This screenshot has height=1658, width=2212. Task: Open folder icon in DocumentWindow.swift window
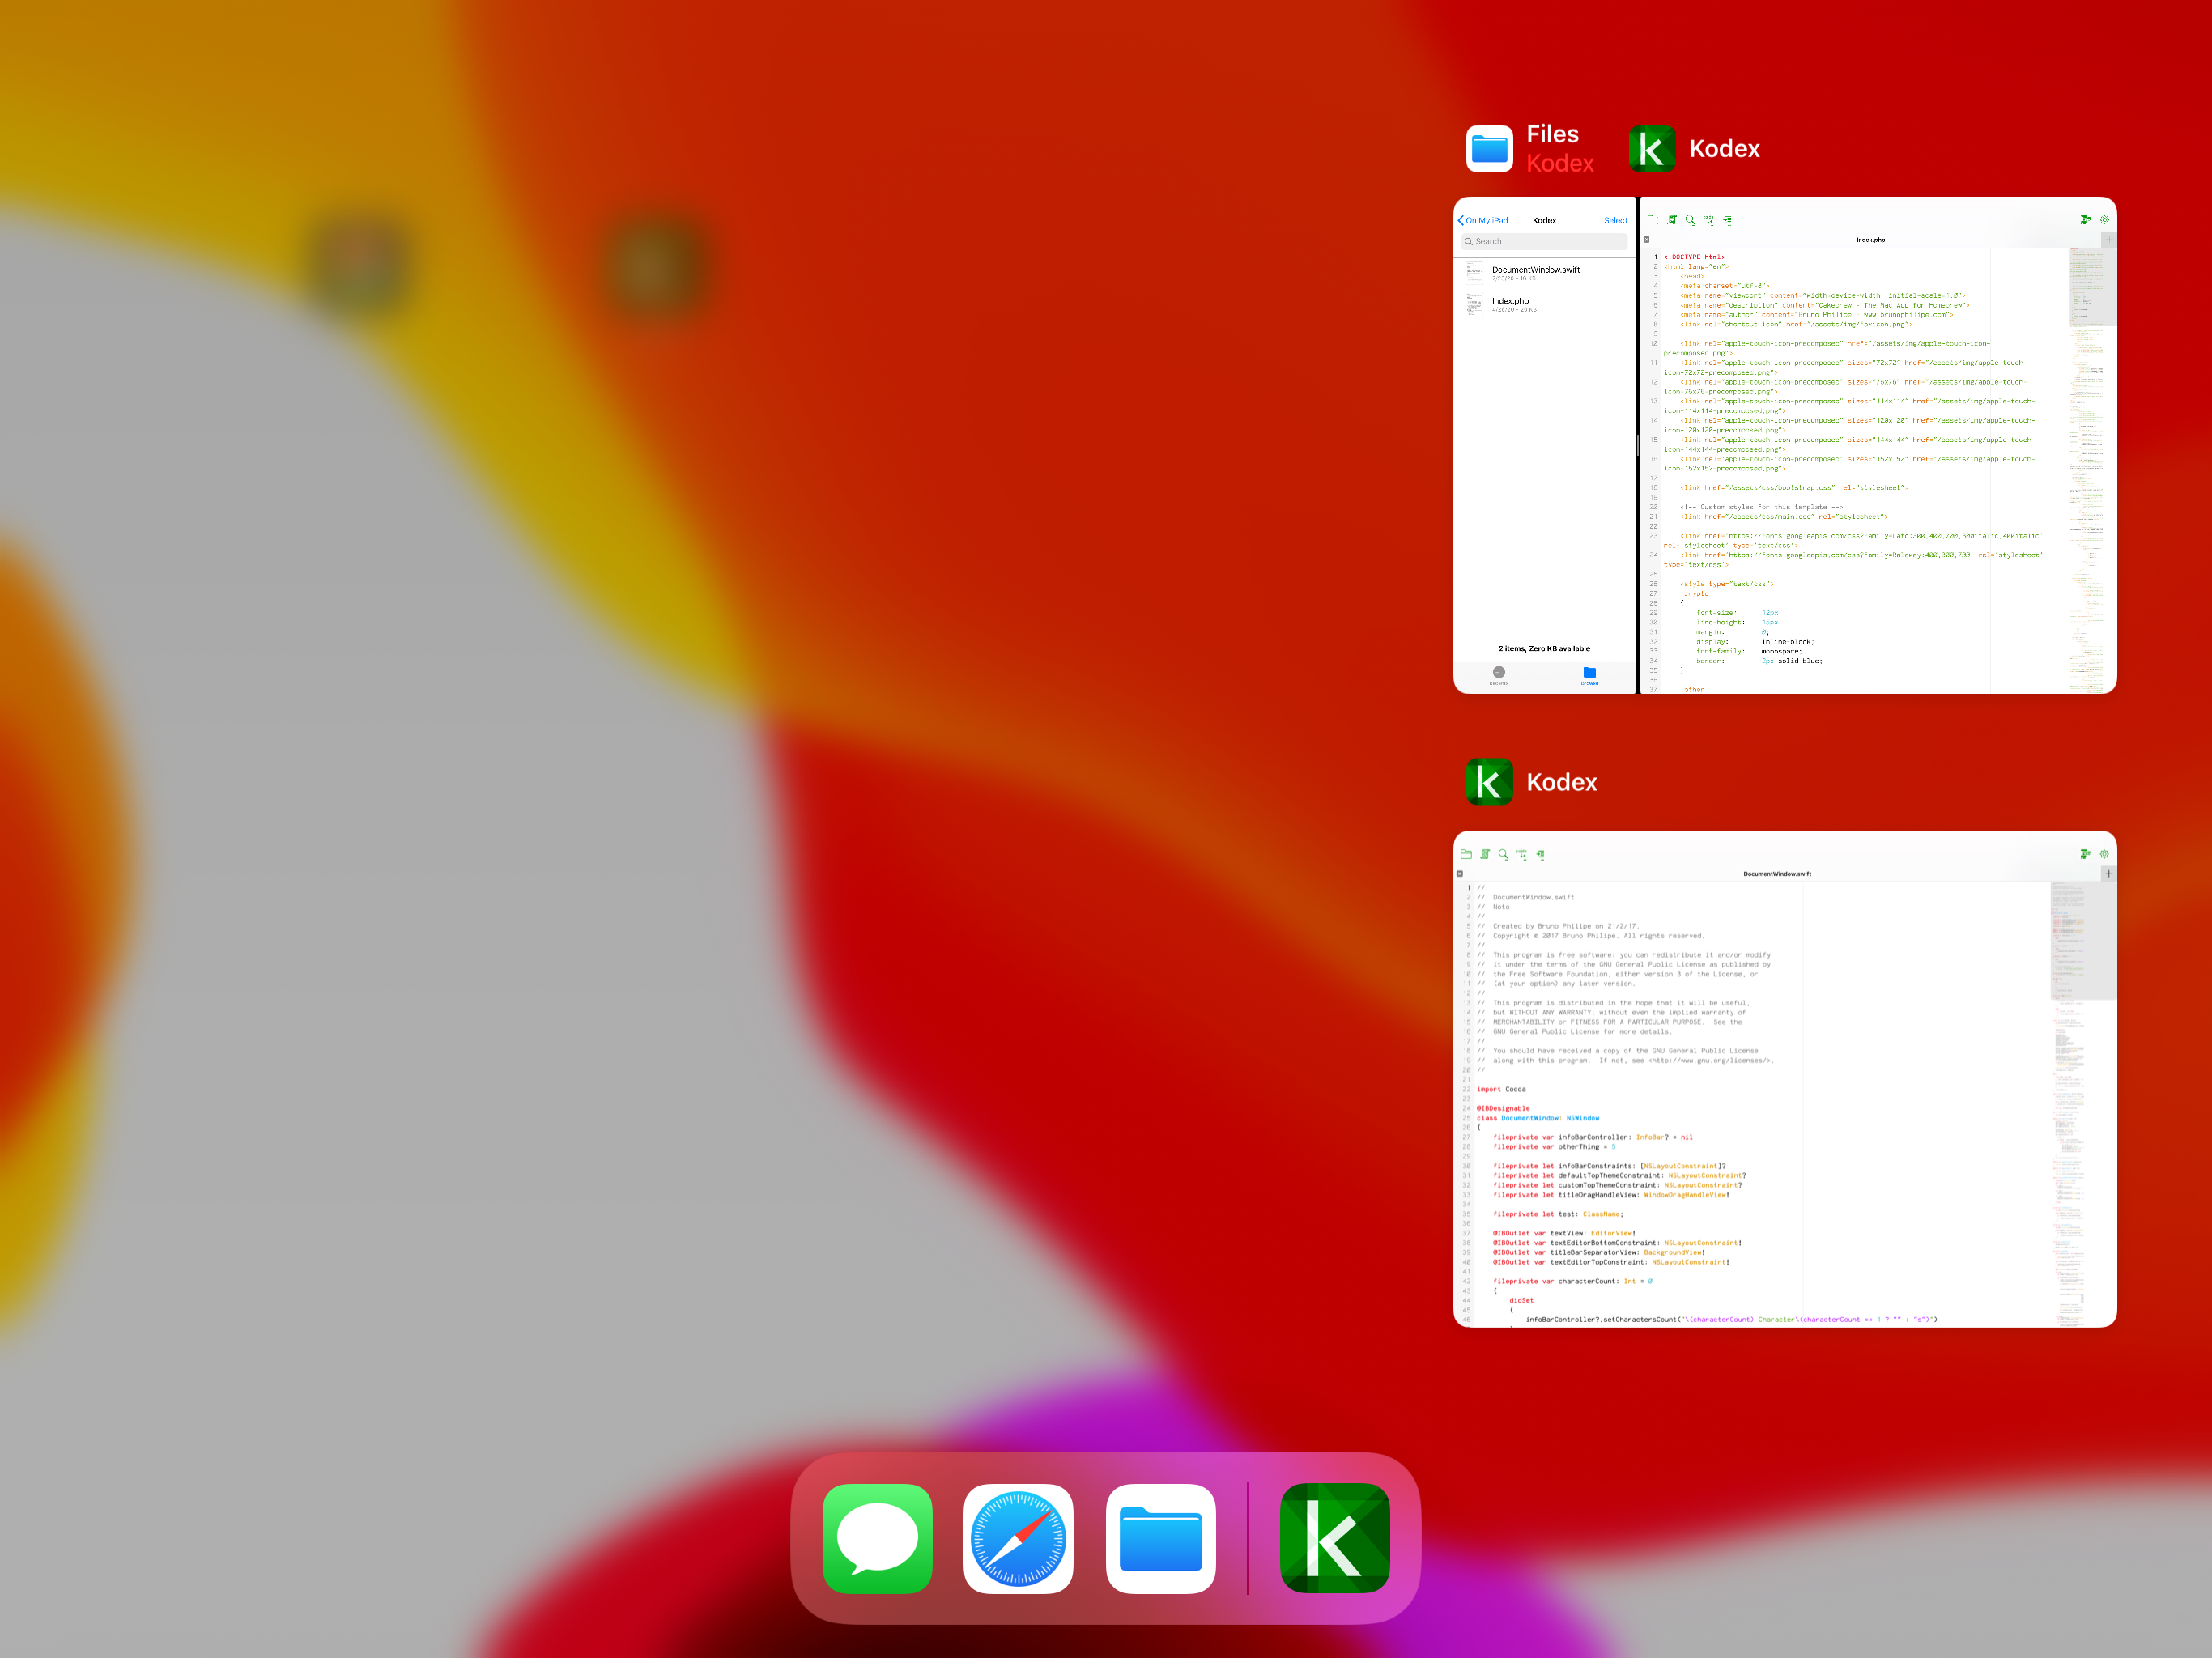pyautogui.click(x=1466, y=854)
